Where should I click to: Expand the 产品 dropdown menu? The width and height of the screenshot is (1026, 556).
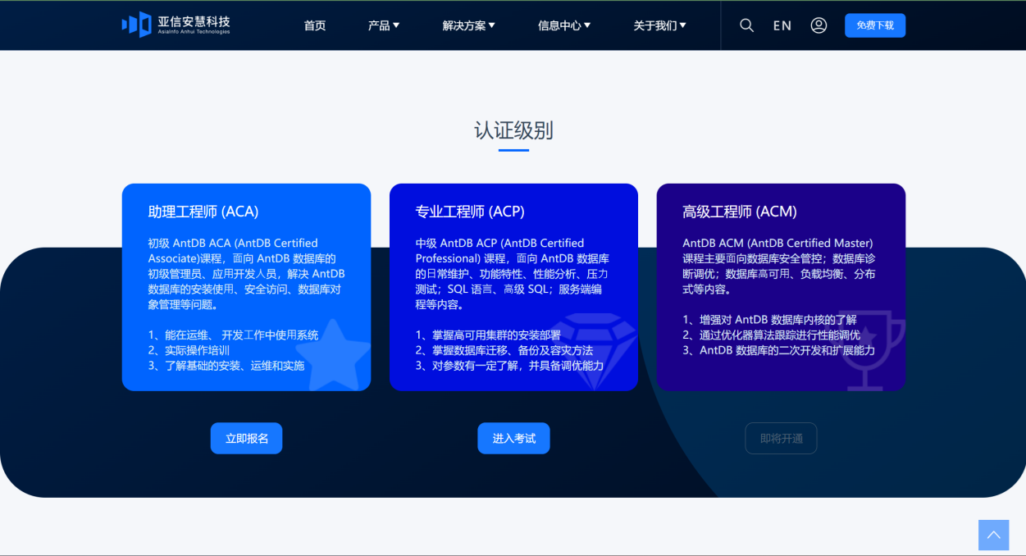pos(383,25)
